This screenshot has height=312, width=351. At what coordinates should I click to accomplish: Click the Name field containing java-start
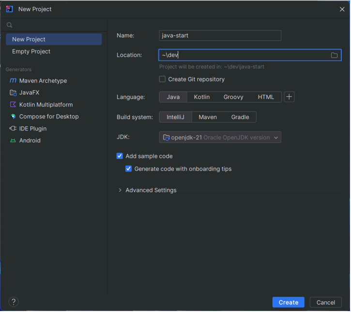[x=220, y=36]
